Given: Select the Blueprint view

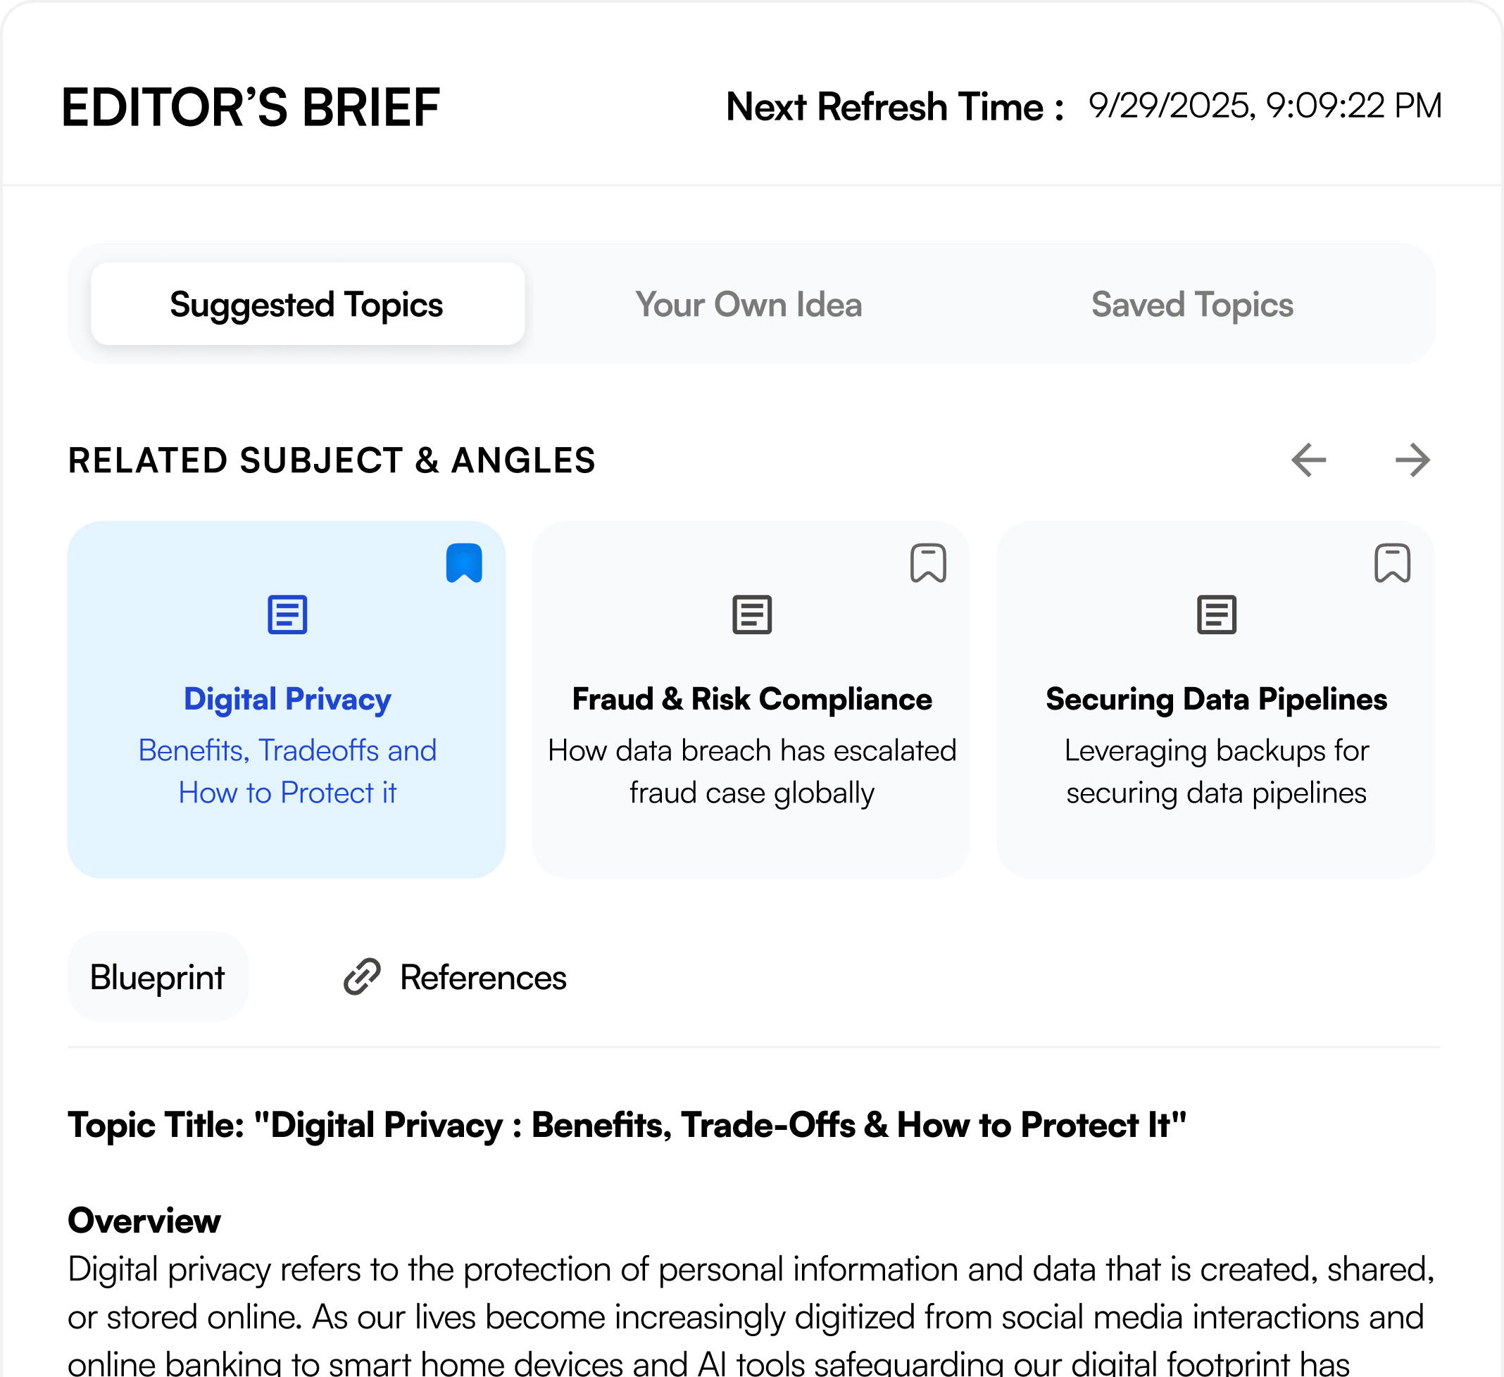Looking at the screenshot, I should [x=158, y=977].
